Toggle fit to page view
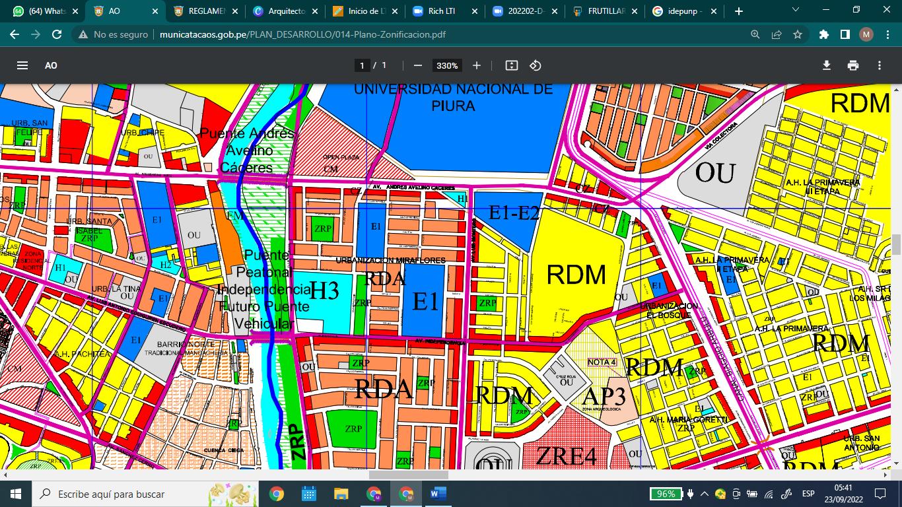 pos(511,65)
